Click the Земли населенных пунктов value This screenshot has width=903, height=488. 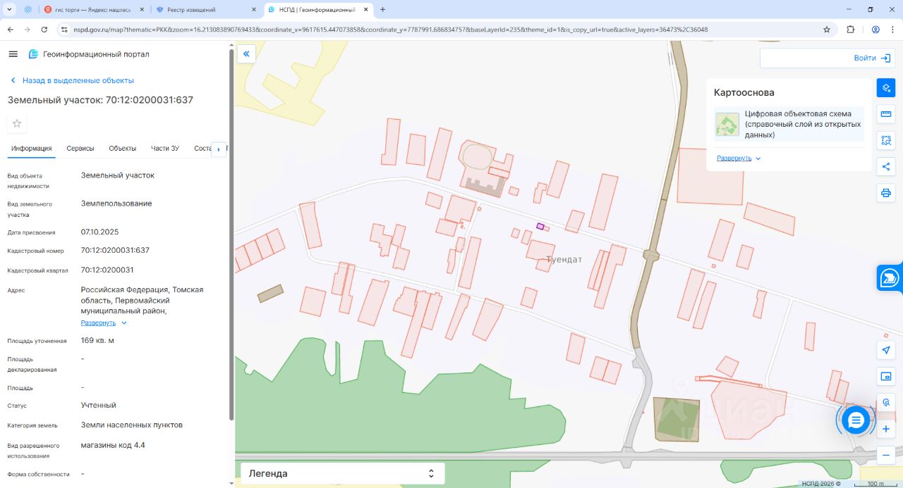(132, 425)
